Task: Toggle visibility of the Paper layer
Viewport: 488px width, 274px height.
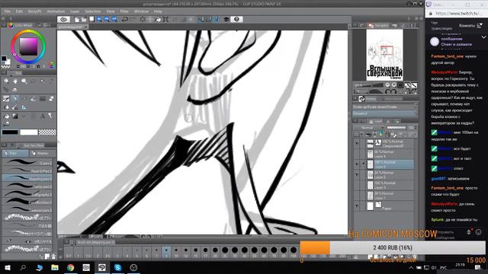Action: click(357, 206)
